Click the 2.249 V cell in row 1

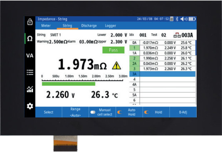click(x=170, y=48)
